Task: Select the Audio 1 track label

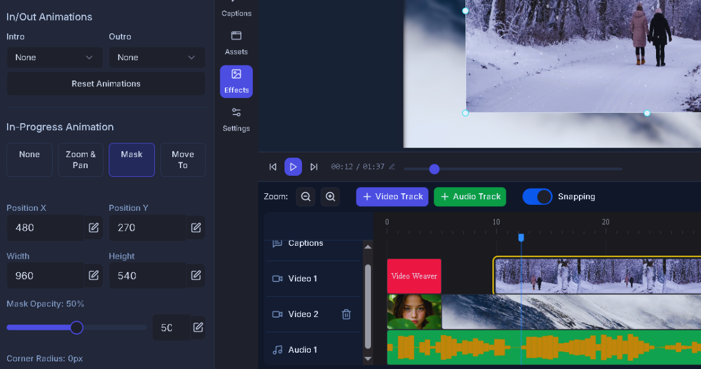Action: coord(302,349)
